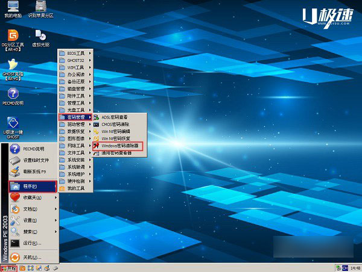Click the taskbar clock showing 14:48
This screenshot has height=272, width=362.
point(355,268)
